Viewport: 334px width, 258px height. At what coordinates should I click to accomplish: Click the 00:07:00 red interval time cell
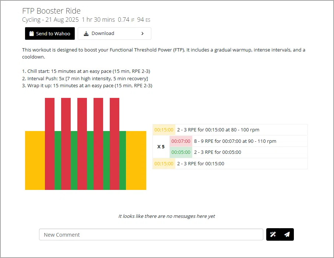tap(181, 141)
